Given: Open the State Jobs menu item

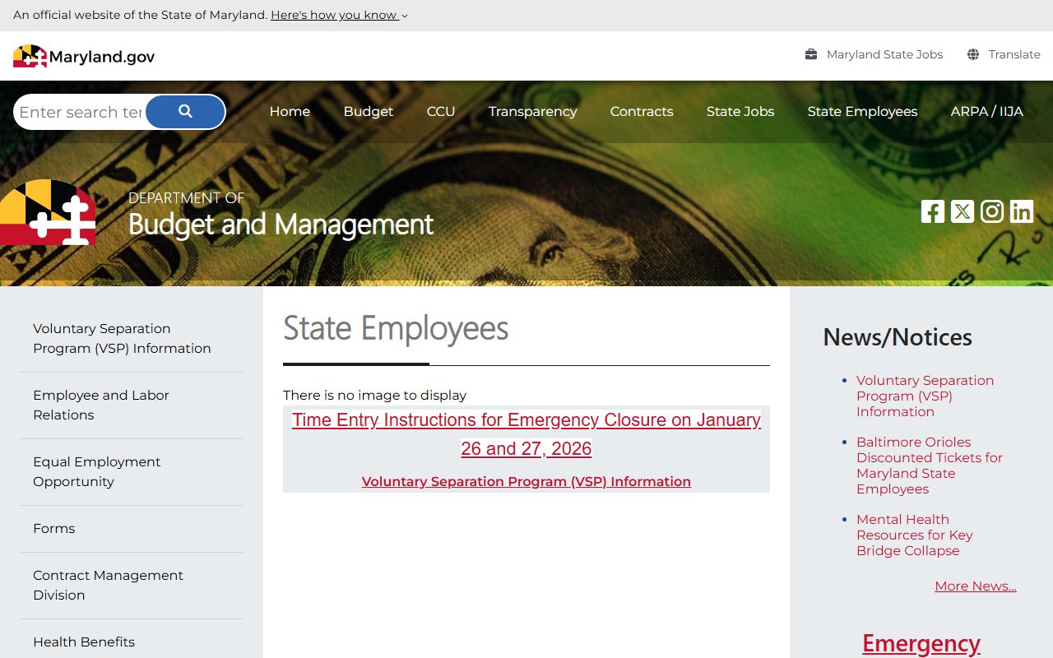Looking at the screenshot, I should (x=740, y=112).
